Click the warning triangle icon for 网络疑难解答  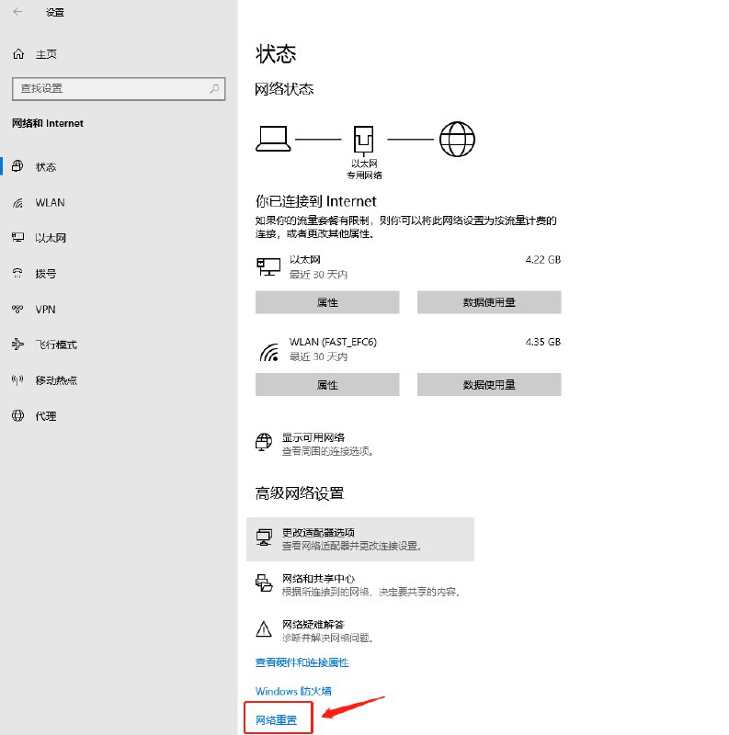[264, 629]
